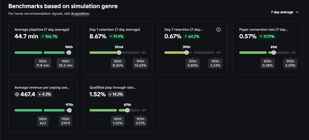Viewport: 309px width, 140px height.
Task: Click the 117.9% increase badge on payer conversion
Action: click(268, 36)
